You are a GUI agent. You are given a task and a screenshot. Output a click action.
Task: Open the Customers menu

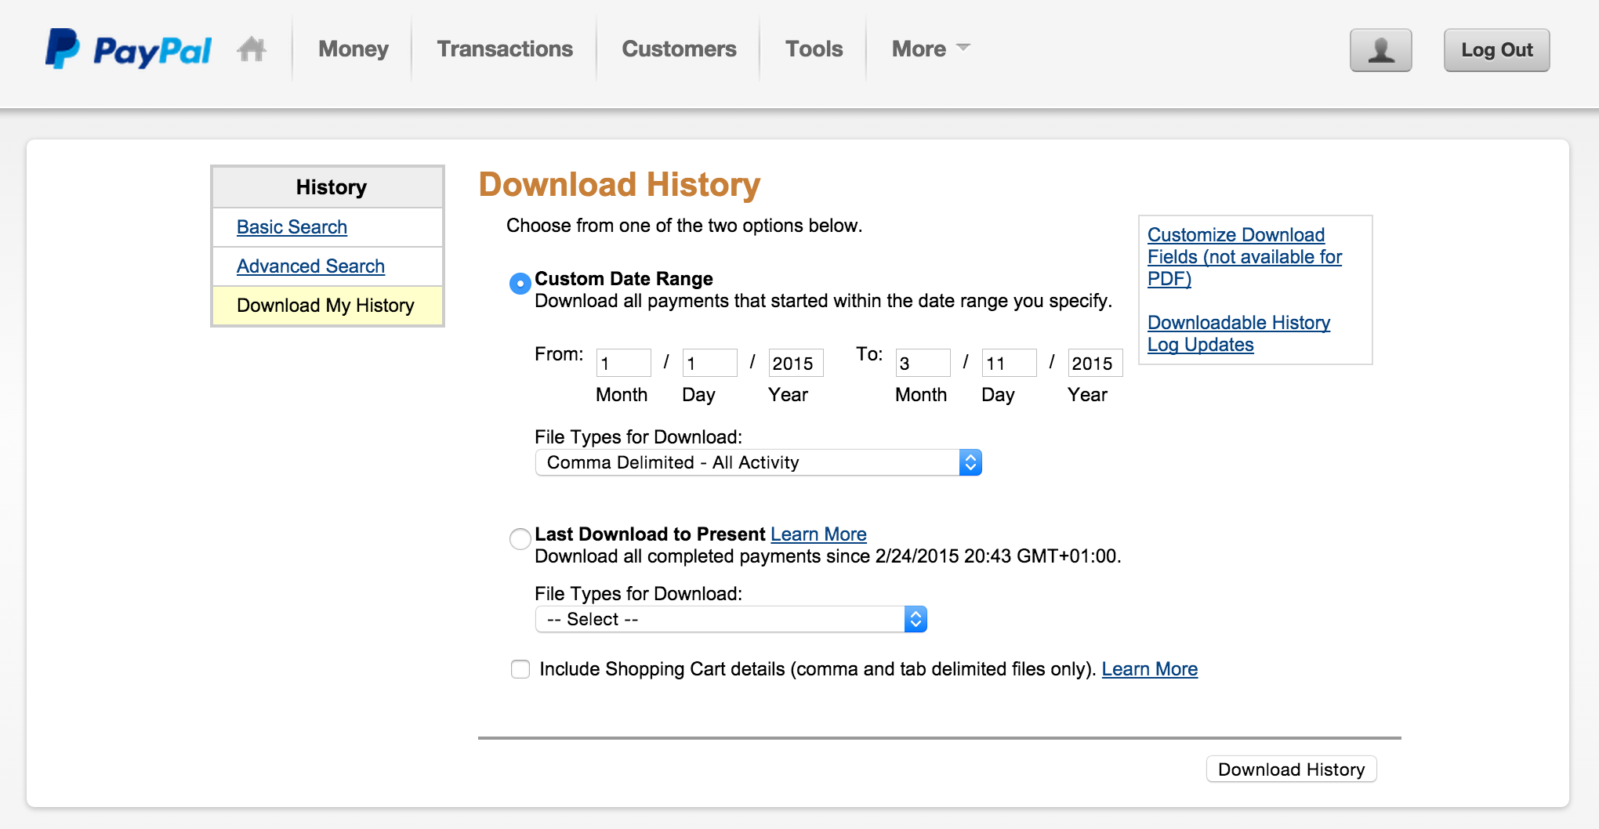[679, 49]
